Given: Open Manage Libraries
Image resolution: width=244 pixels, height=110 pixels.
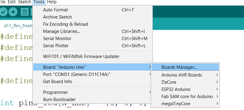Looking at the screenshot, I should pyautogui.click(x=92, y=31).
